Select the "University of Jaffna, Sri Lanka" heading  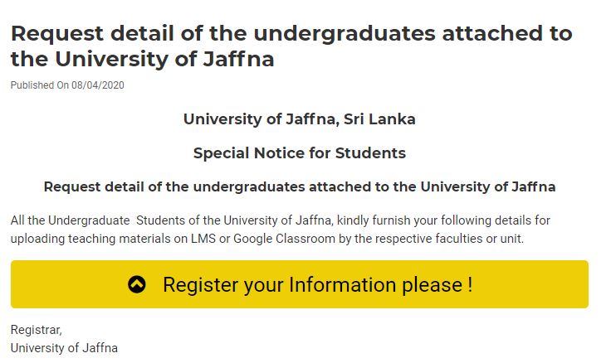coord(299,119)
